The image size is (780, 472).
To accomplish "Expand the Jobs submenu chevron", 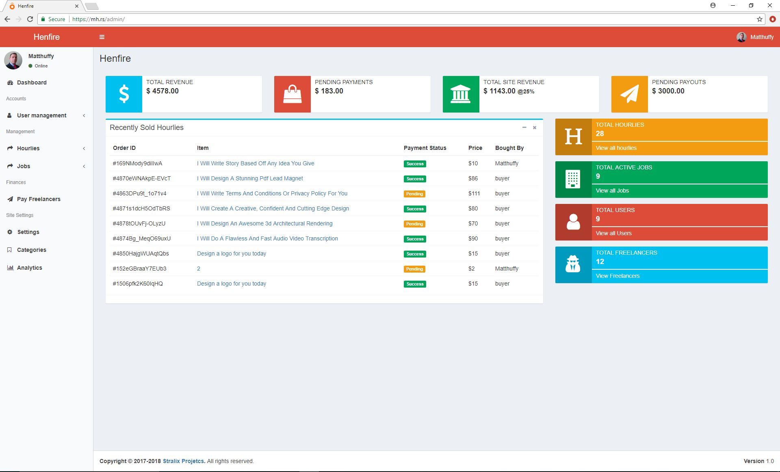I will [84, 166].
